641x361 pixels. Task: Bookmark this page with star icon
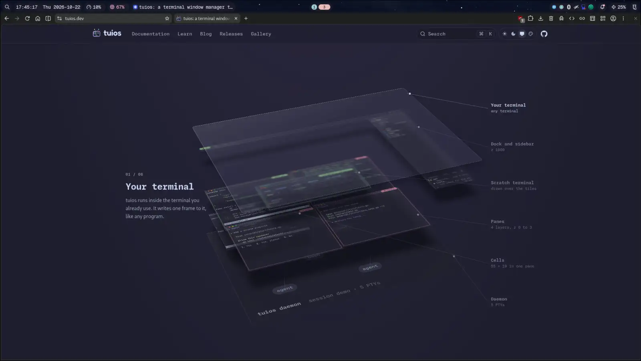pos(167,18)
